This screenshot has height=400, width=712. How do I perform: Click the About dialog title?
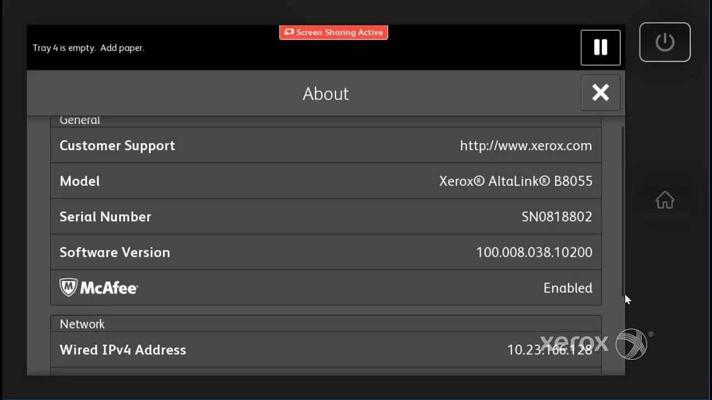point(326,93)
